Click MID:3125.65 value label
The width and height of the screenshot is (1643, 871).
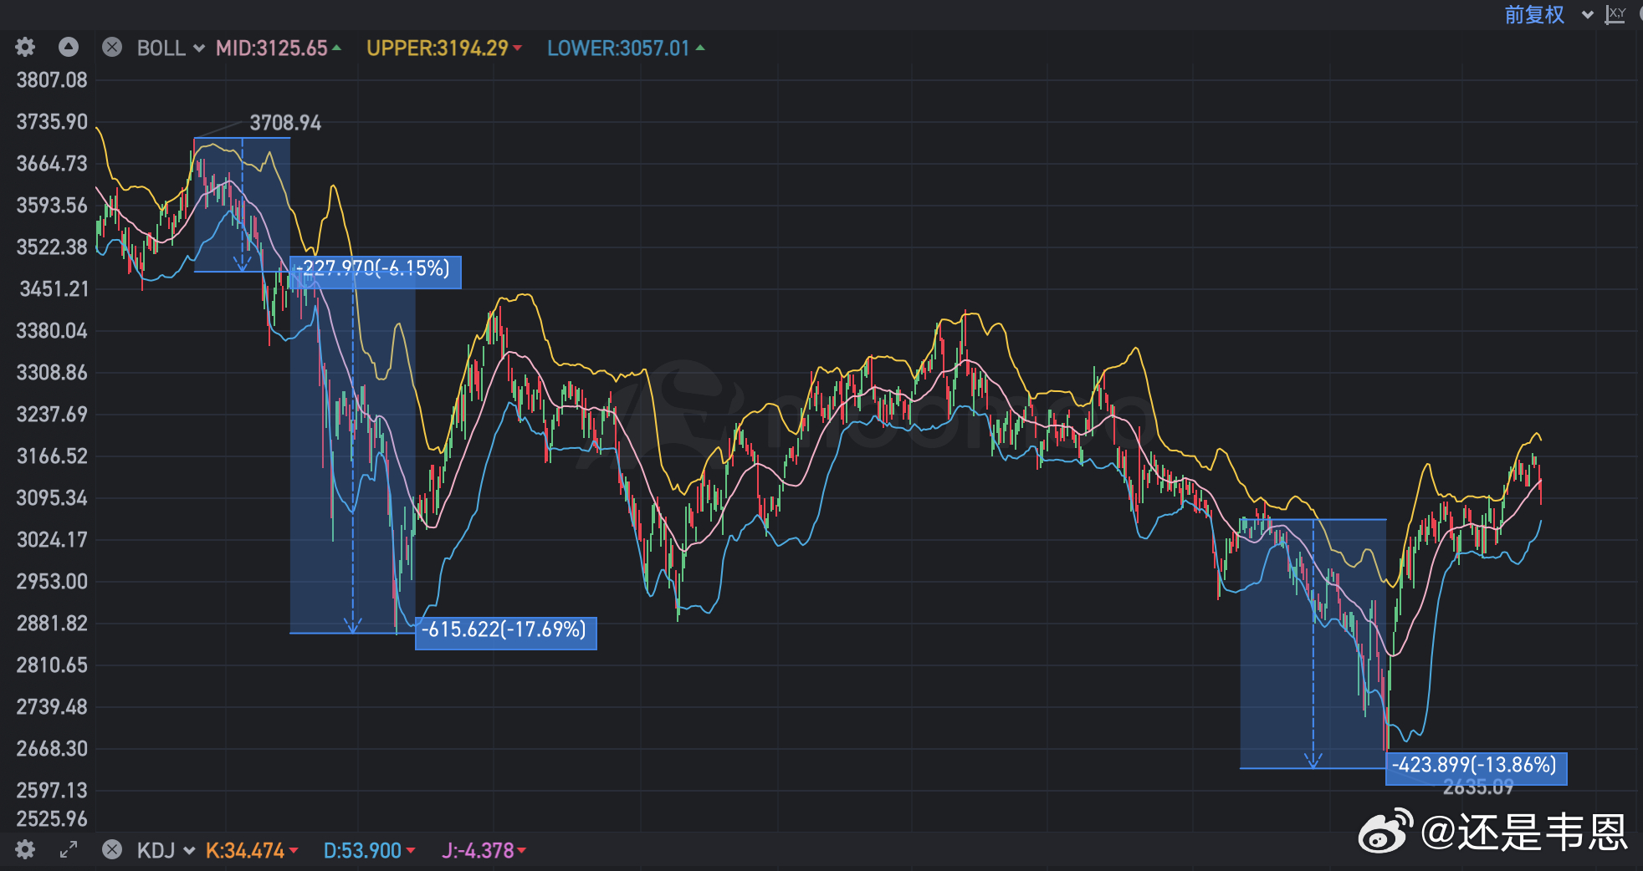point(272,48)
